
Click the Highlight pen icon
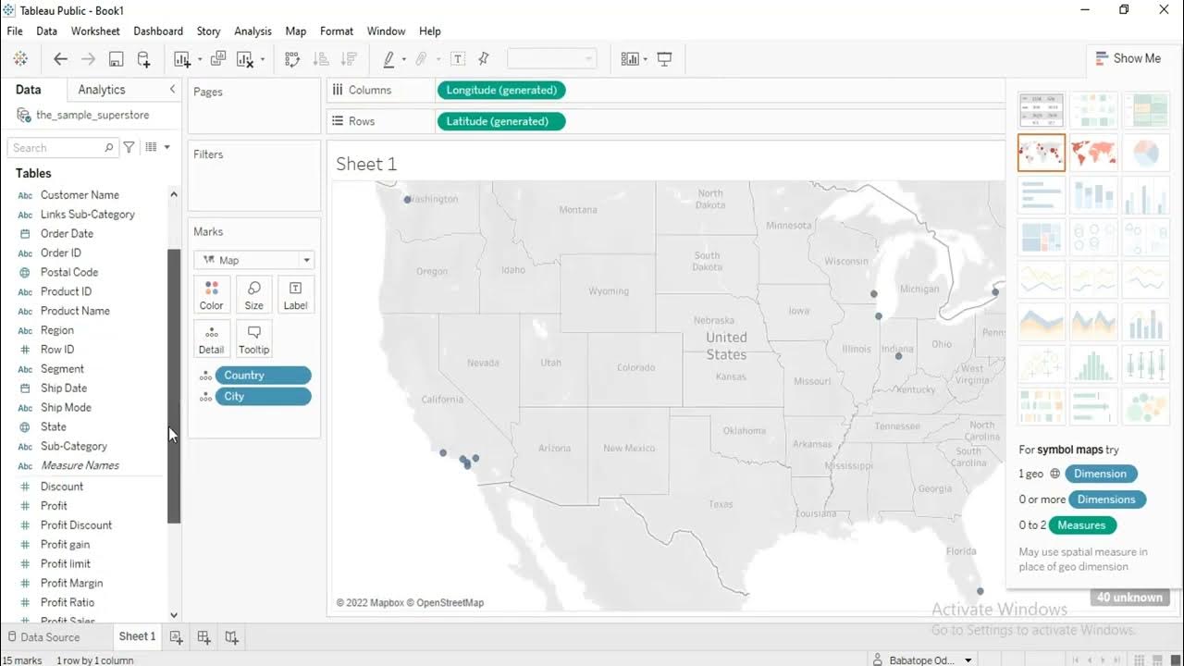[x=389, y=59]
